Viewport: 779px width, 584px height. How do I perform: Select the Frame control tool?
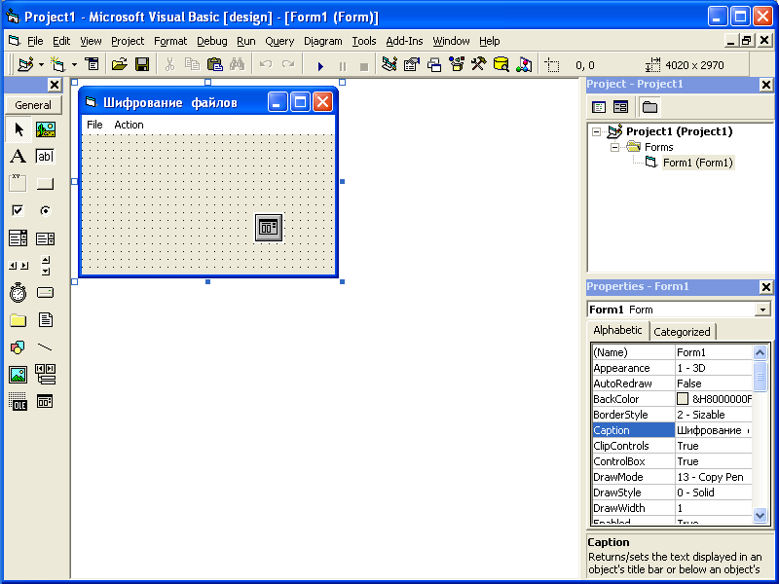click(x=19, y=183)
